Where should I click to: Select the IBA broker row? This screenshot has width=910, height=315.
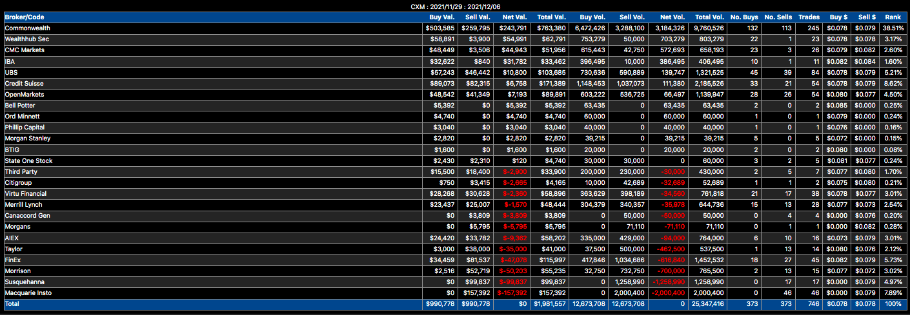(x=454, y=61)
